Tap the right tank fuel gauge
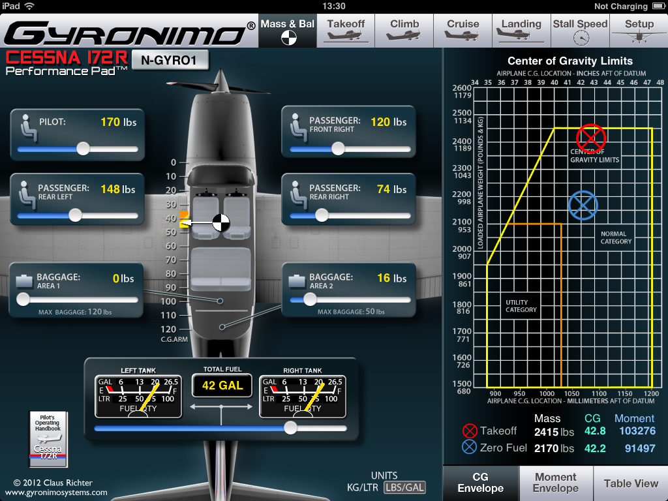The image size is (668, 501). [x=303, y=396]
